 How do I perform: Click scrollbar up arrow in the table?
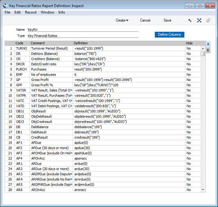point(203,48)
